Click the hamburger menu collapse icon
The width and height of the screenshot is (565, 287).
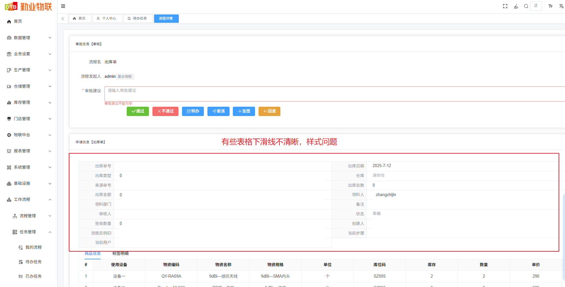63,6
